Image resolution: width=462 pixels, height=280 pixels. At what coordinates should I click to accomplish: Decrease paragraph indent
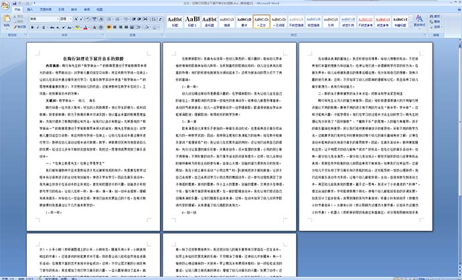click(134, 19)
